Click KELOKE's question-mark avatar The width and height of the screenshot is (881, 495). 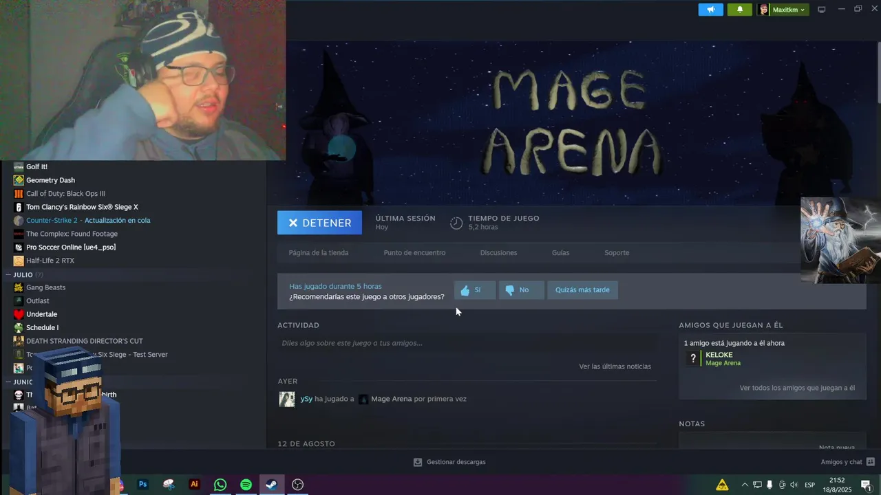point(693,359)
